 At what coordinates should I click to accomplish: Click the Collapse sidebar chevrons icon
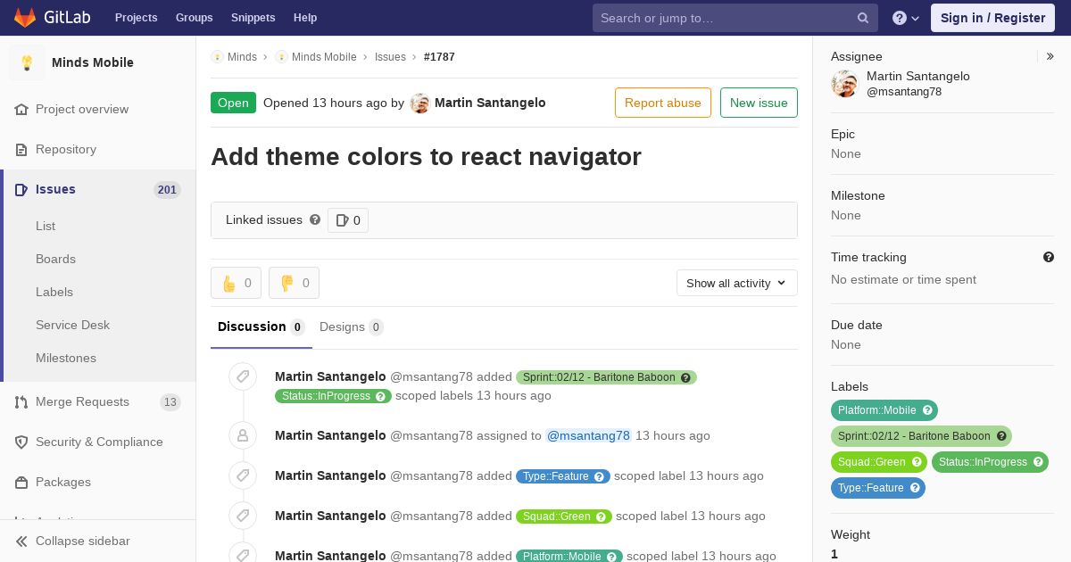click(x=21, y=541)
